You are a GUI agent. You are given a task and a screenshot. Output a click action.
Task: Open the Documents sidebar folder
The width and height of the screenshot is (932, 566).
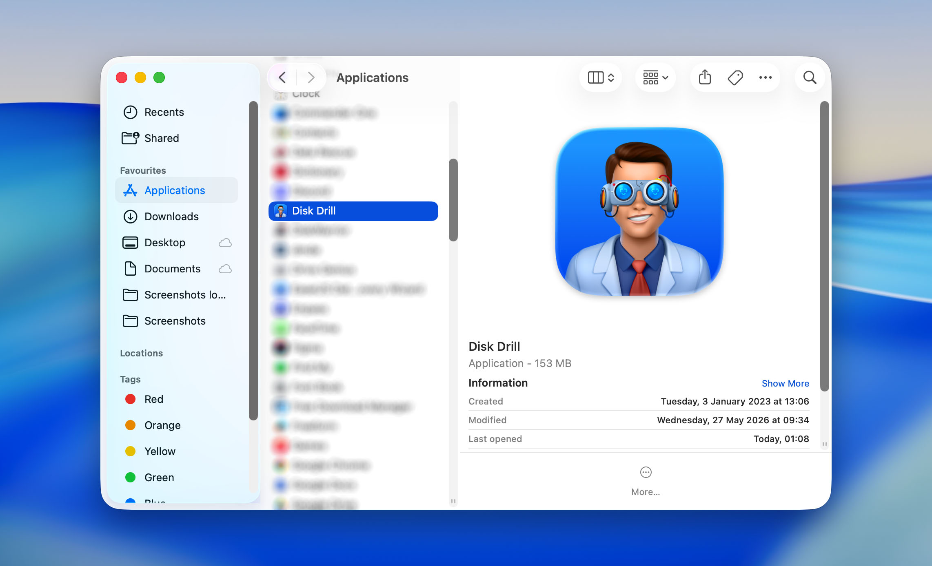(176, 269)
